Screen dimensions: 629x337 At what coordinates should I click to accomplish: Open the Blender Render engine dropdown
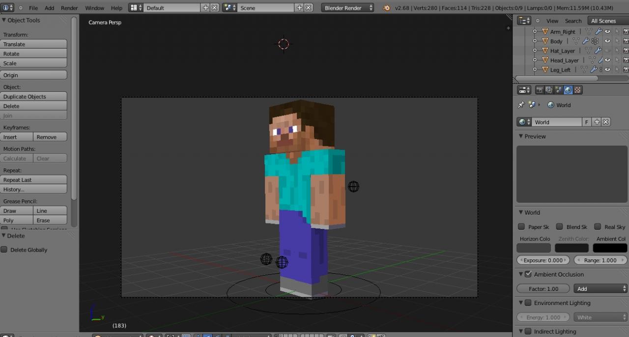pyautogui.click(x=347, y=7)
